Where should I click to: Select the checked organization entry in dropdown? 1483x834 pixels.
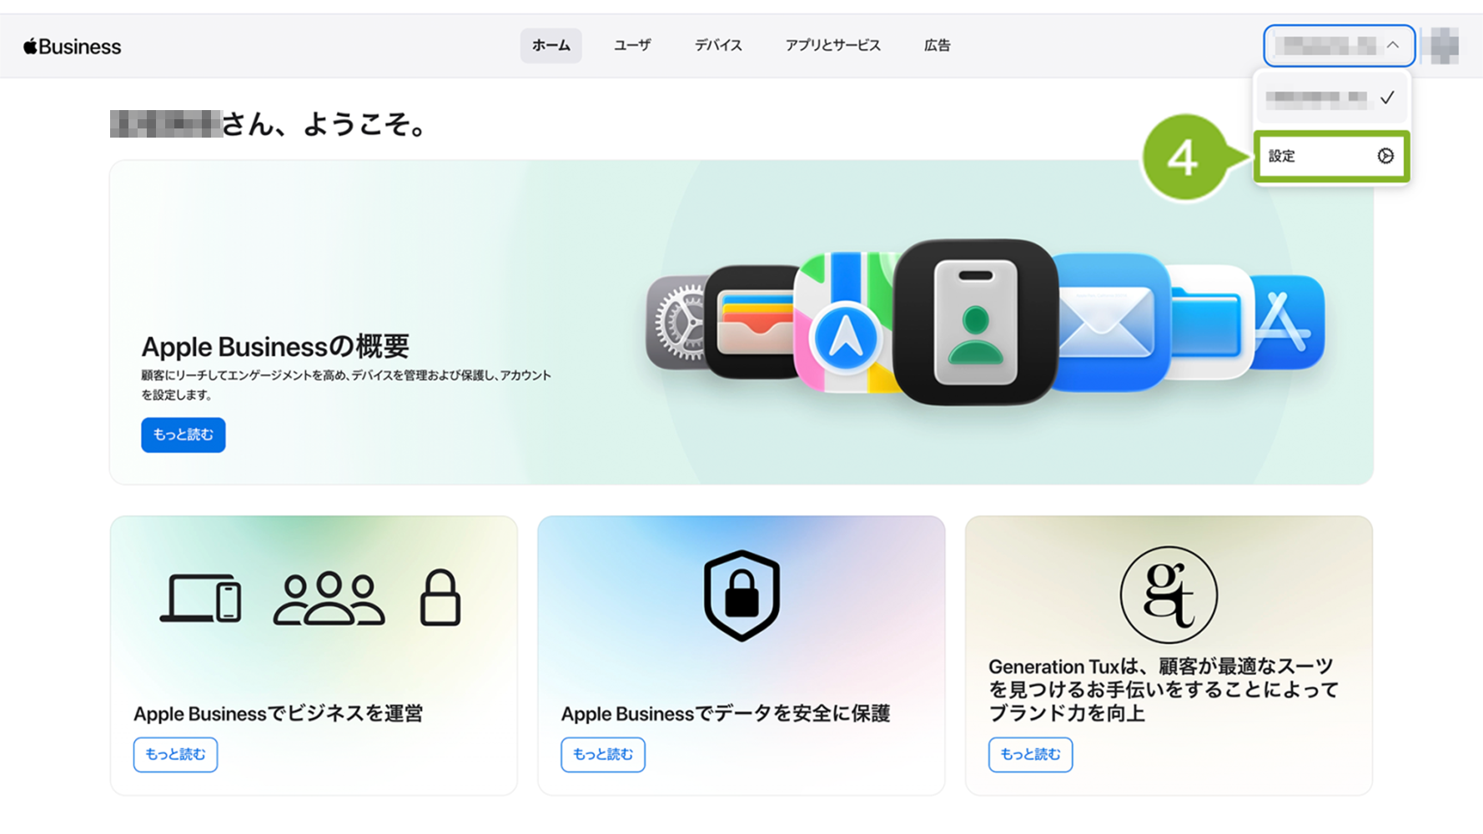[1331, 98]
